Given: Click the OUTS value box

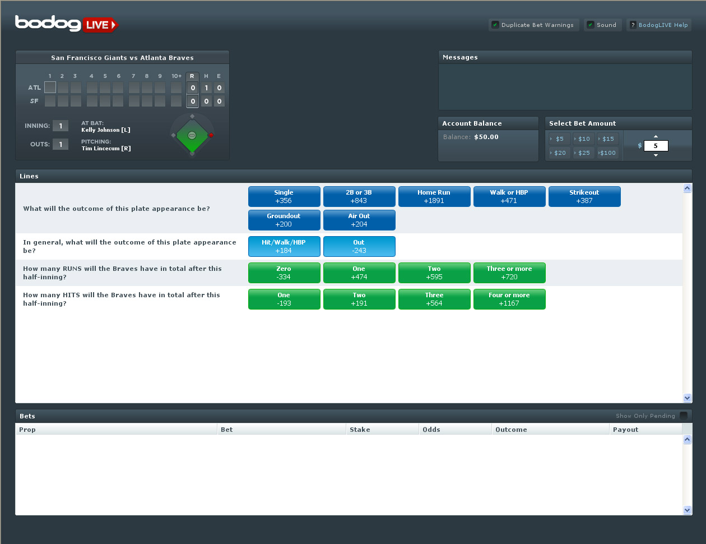Looking at the screenshot, I should (61, 144).
